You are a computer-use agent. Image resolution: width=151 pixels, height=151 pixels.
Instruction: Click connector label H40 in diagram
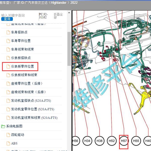[x=148, y=141]
